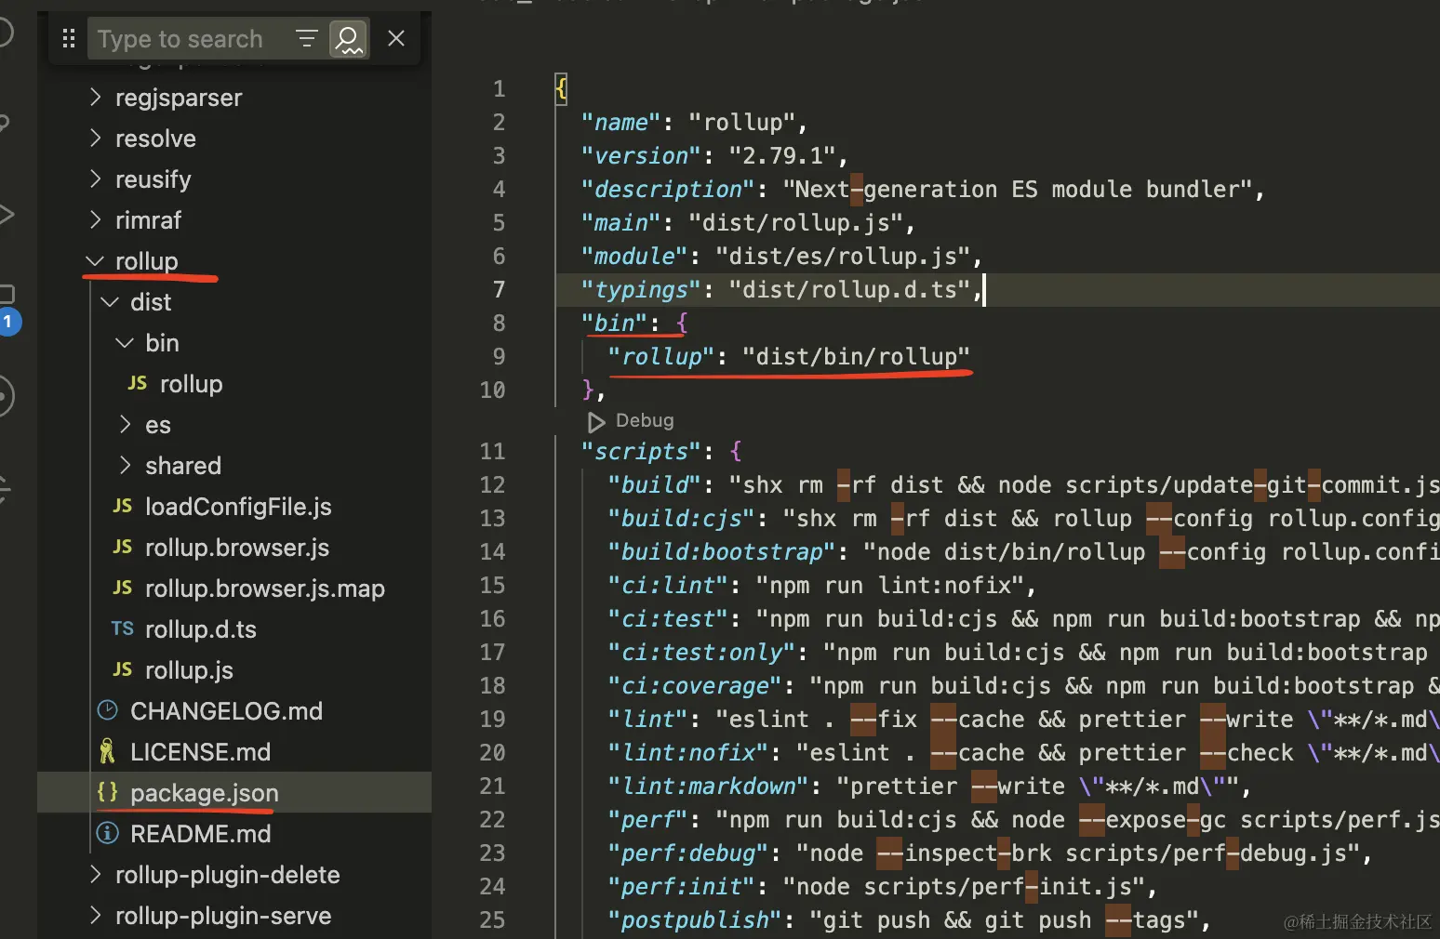The image size is (1440, 939).
Task: Toggle the filter mode in tree search
Action: pos(306,38)
